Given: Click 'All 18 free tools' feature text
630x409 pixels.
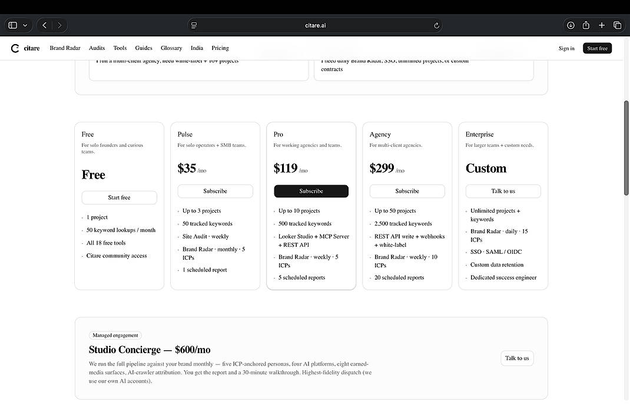Looking at the screenshot, I should click(x=106, y=243).
